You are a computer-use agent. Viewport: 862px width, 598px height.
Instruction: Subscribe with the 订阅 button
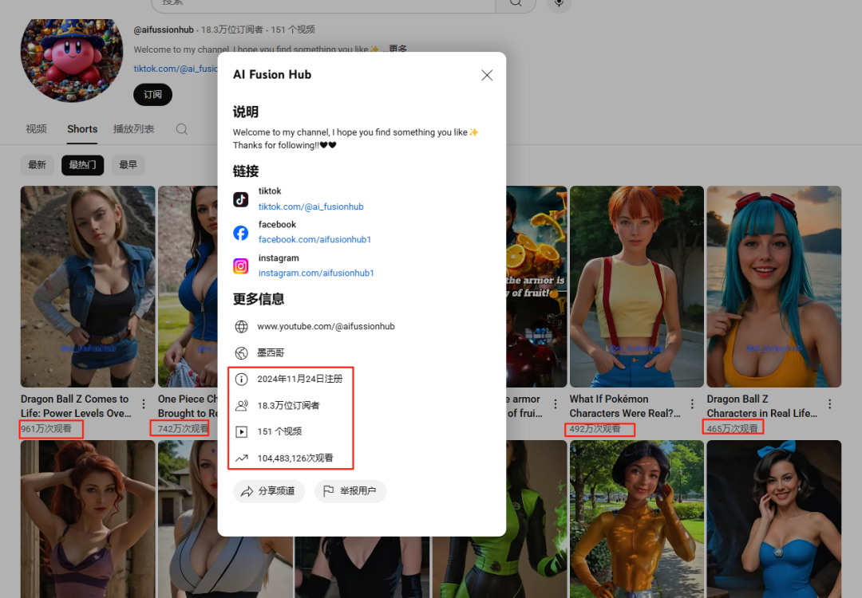[x=152, y=94]
